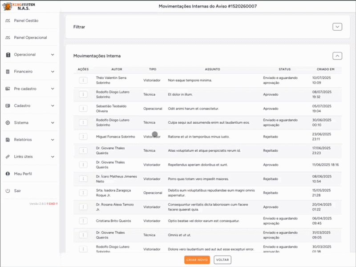Open the Painel Operacional menu item
Screen dimensions: 356x267
[30, 38]
